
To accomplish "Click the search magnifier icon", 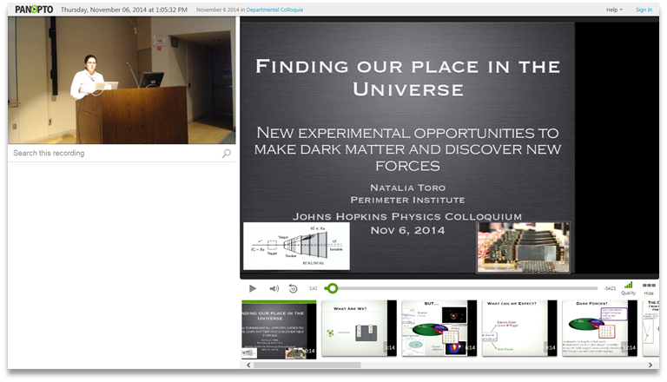I will tap(227, 153).
